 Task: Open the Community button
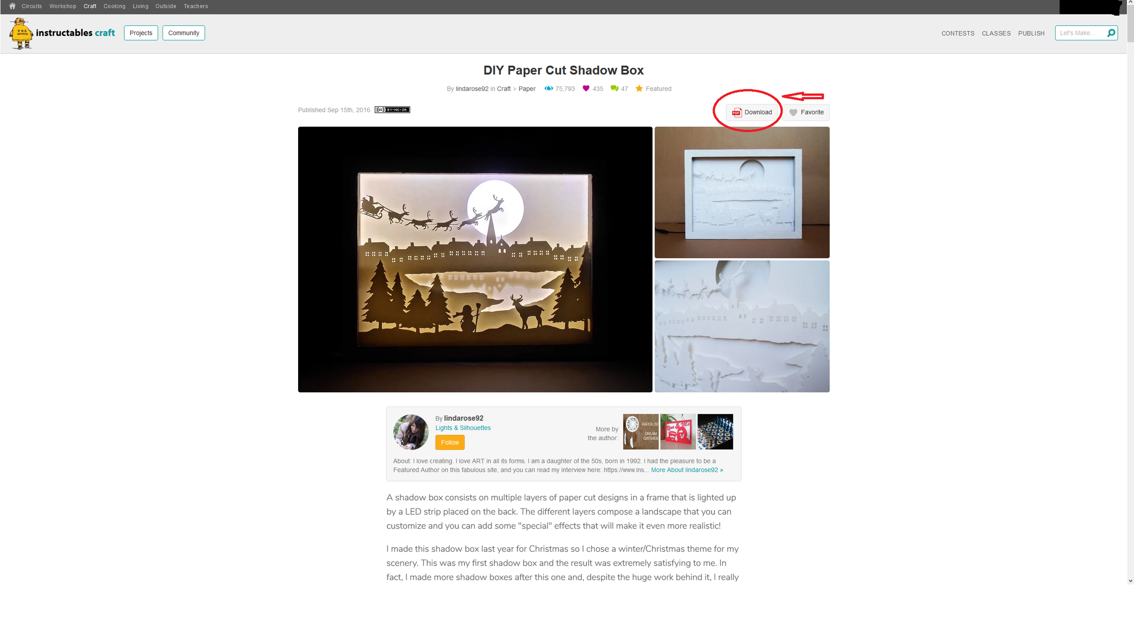point(184,33)
